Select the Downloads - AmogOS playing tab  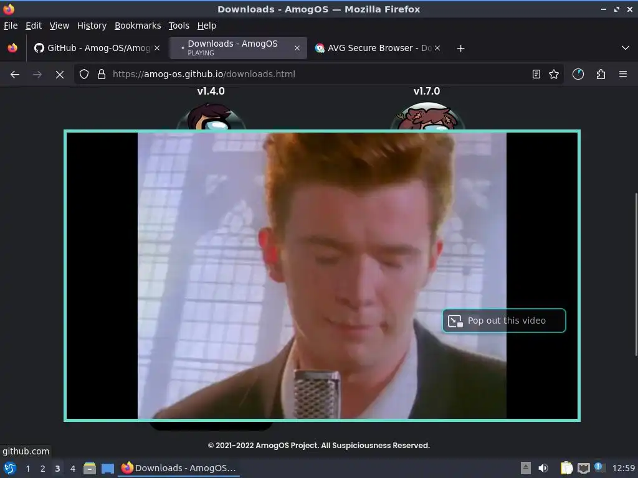click(x=238, y=48)
